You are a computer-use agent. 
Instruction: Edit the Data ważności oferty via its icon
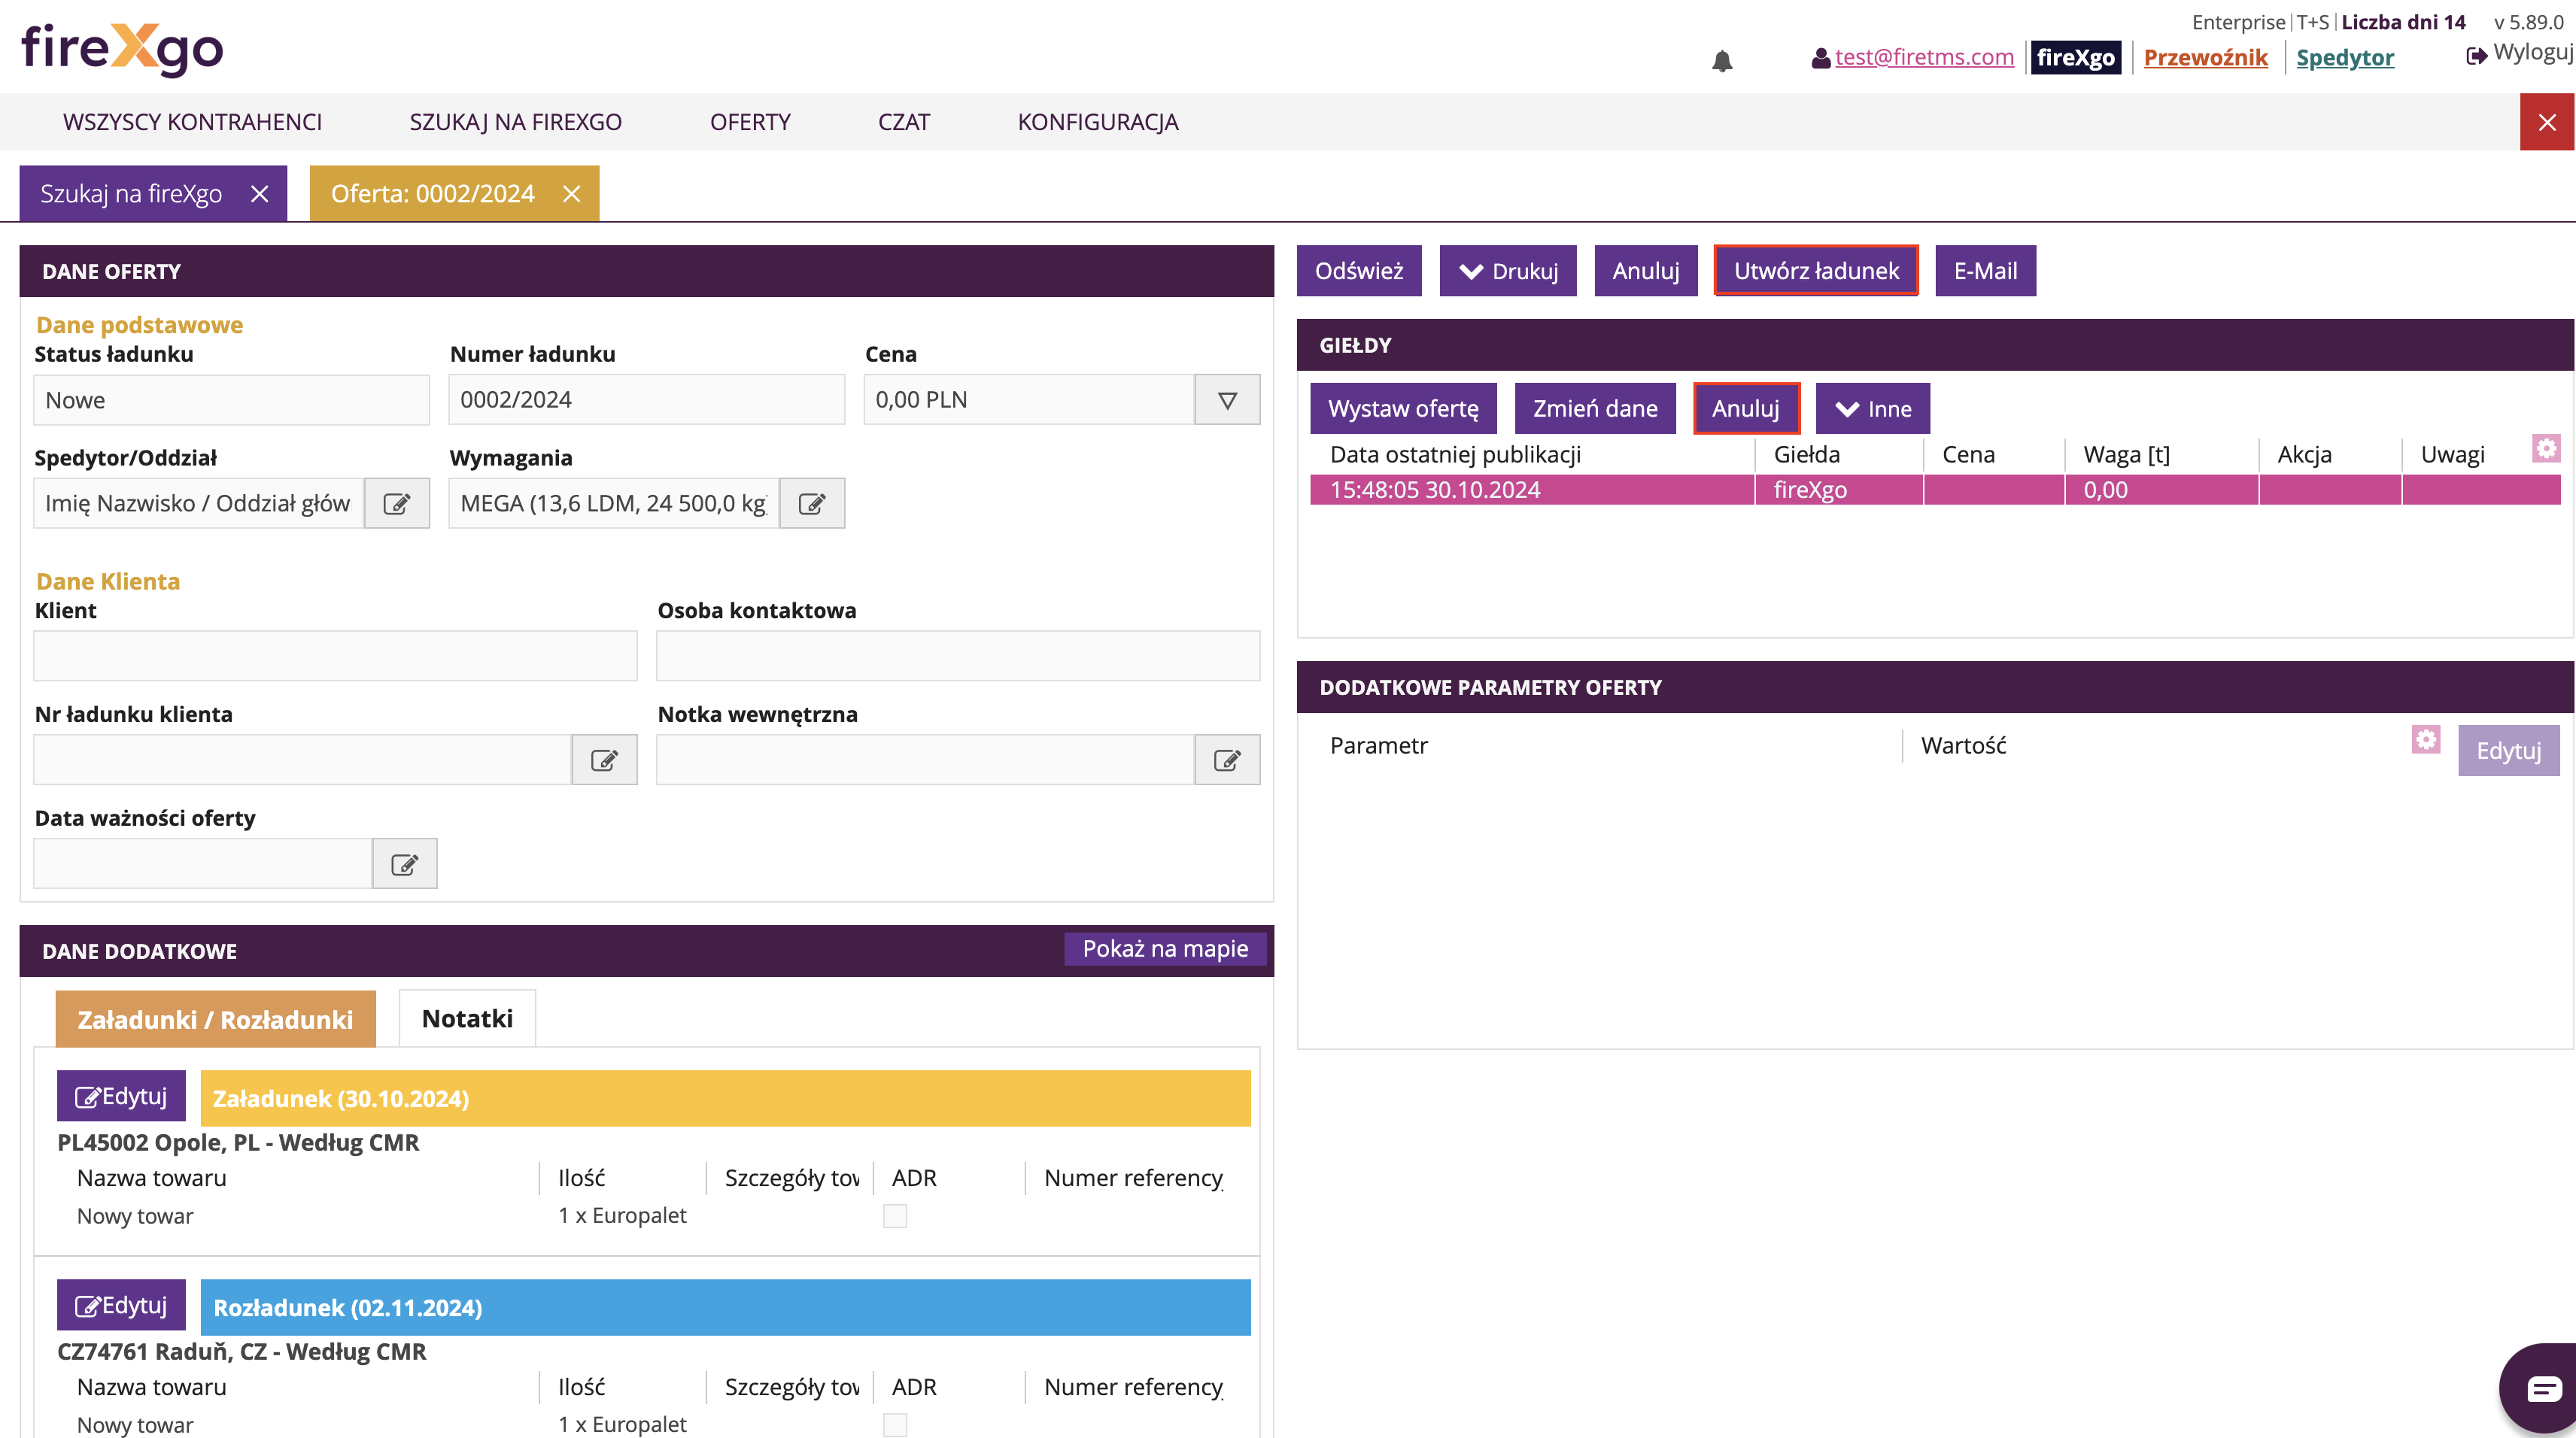tap(404, 864)
